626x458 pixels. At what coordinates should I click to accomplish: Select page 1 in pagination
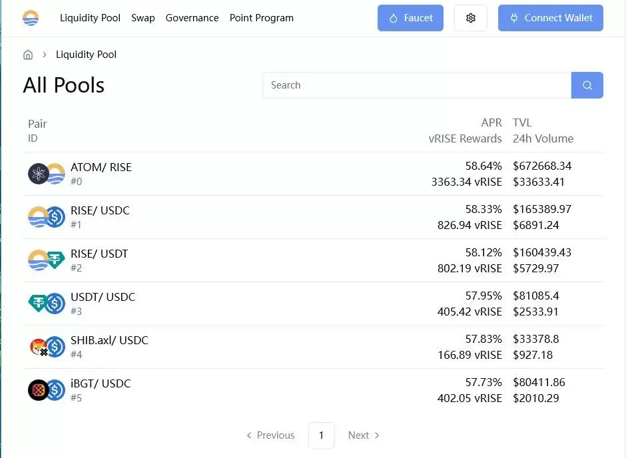(x=321, y=435)
